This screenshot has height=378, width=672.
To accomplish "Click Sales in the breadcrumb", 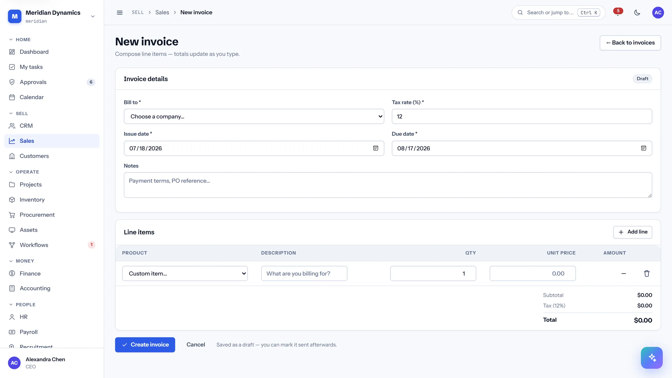I will pyautogui.click(x=162, y=13).
